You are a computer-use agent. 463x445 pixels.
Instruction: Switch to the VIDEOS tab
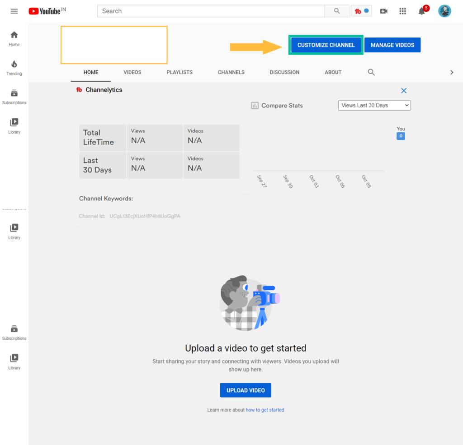(x=132, y=72)
